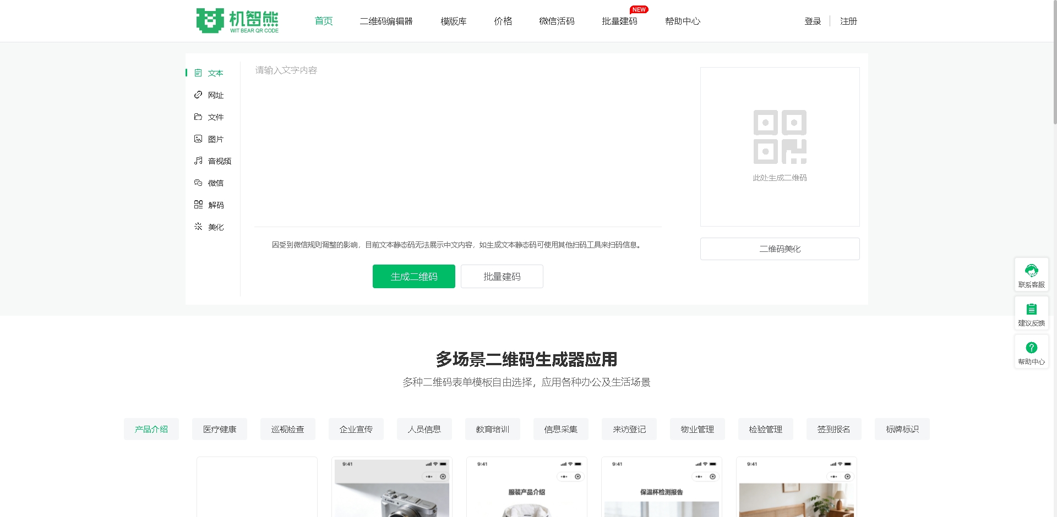Open 帮助中心 question mark floating icon
1057x517 pixels.
[x=1032, y=348]
